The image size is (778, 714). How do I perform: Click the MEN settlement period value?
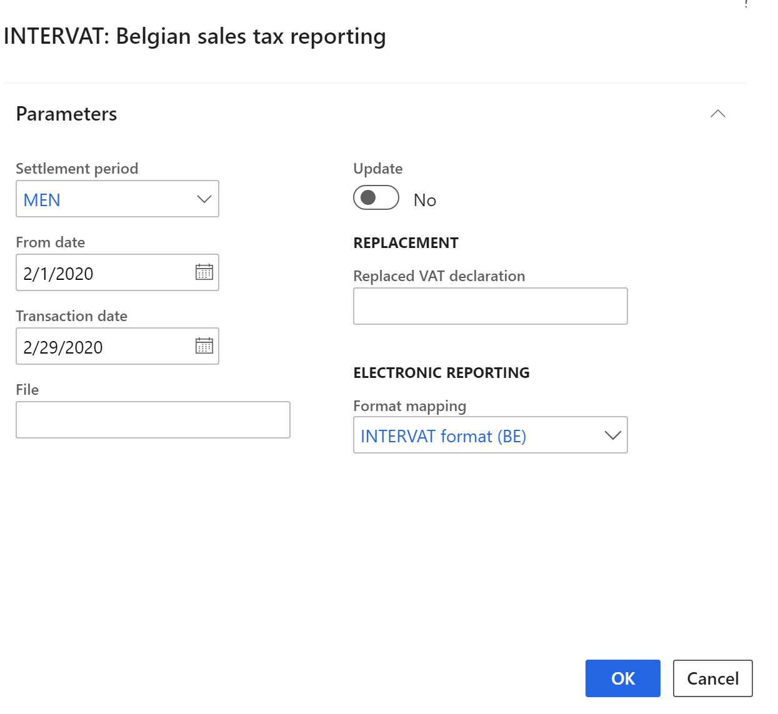42,200
